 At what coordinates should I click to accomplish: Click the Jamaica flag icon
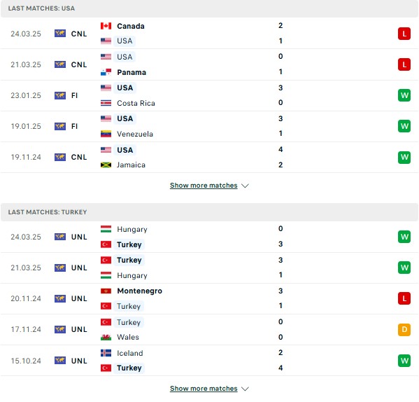tap(106, 165)
